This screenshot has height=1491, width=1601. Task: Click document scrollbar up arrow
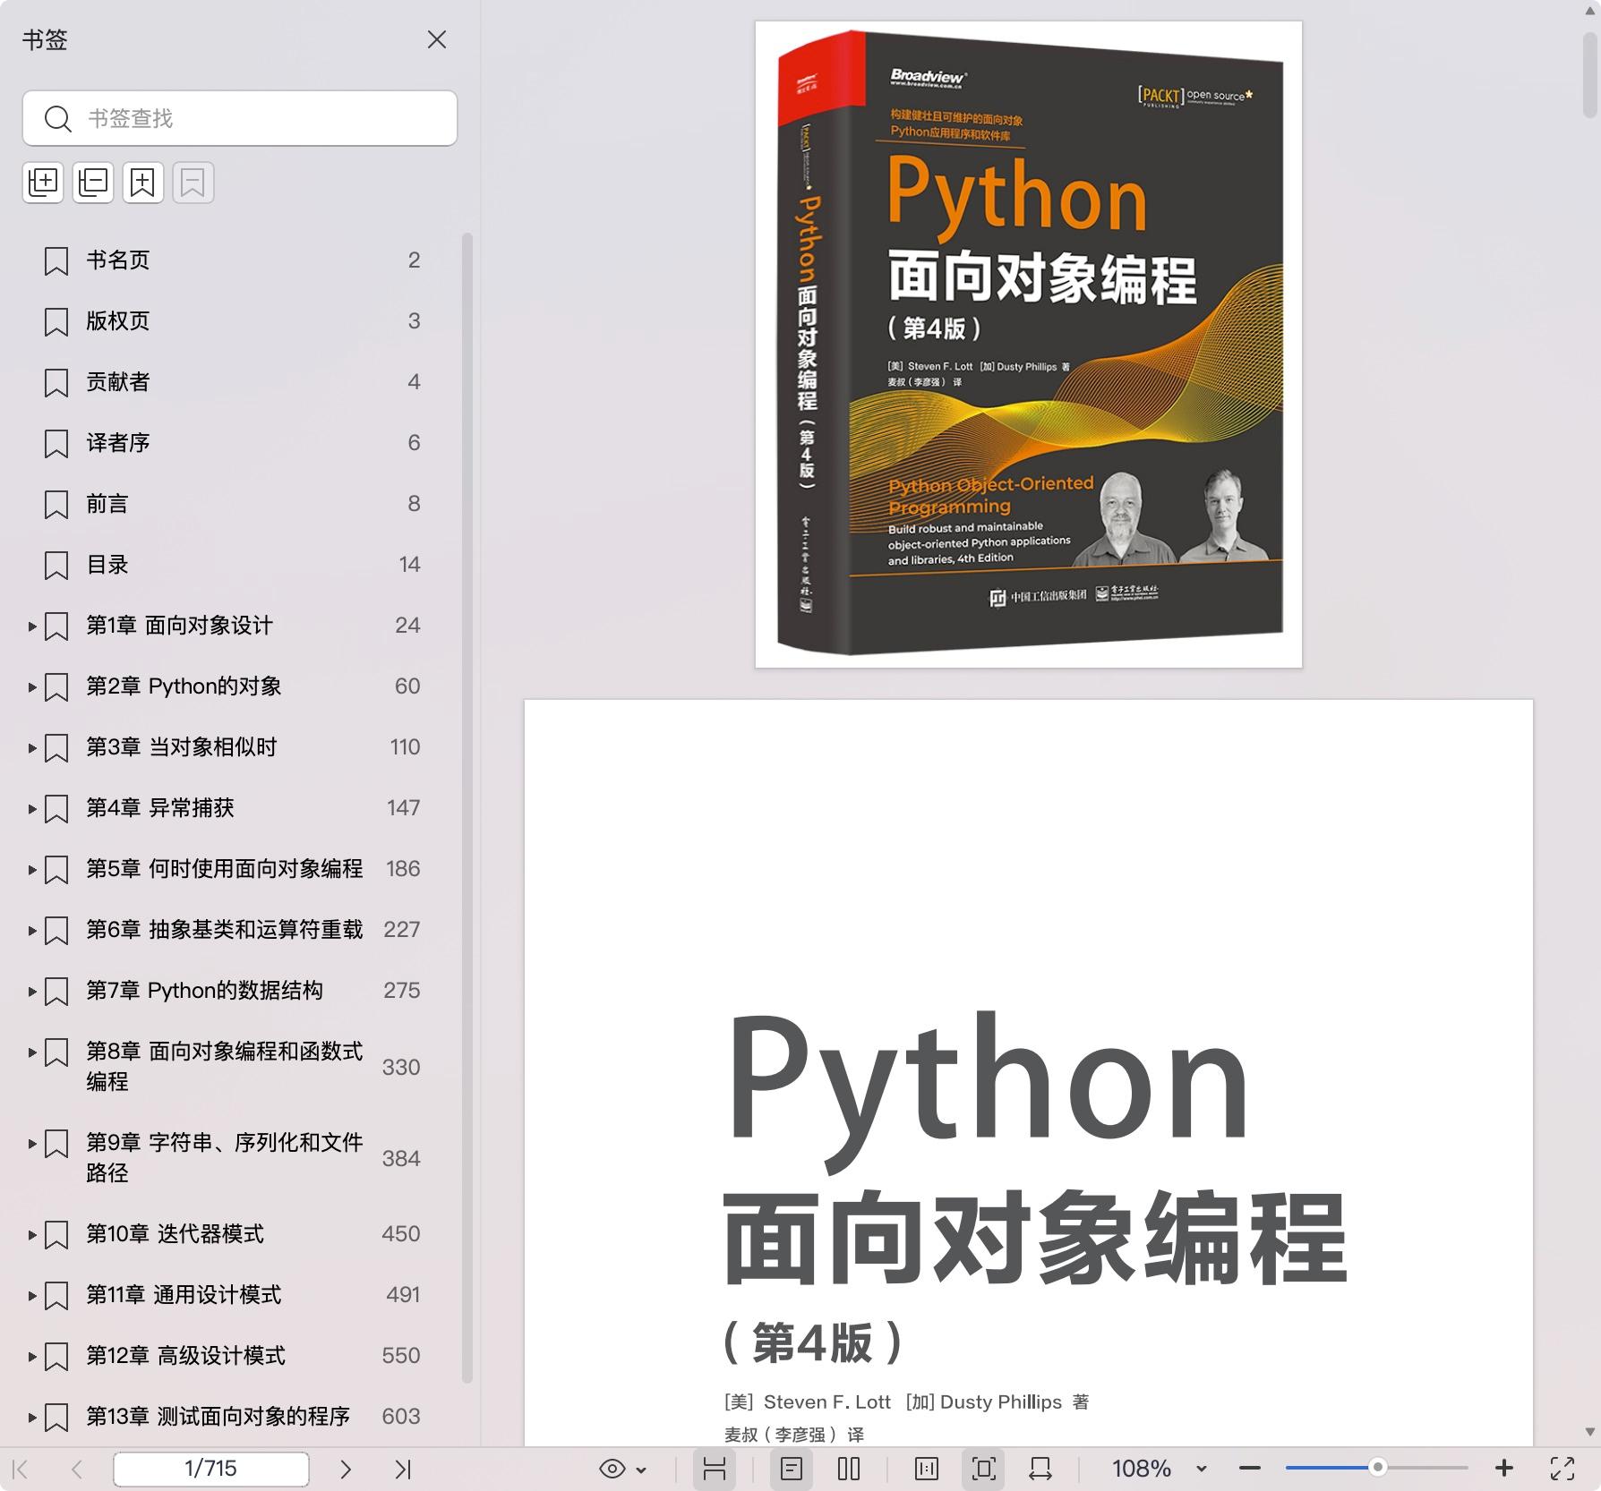click(1590, 10)
